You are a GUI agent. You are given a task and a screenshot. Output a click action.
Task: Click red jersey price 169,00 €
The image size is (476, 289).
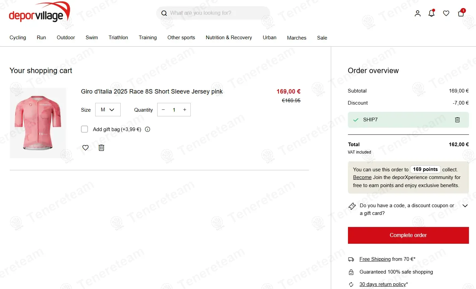click(289, 92)
